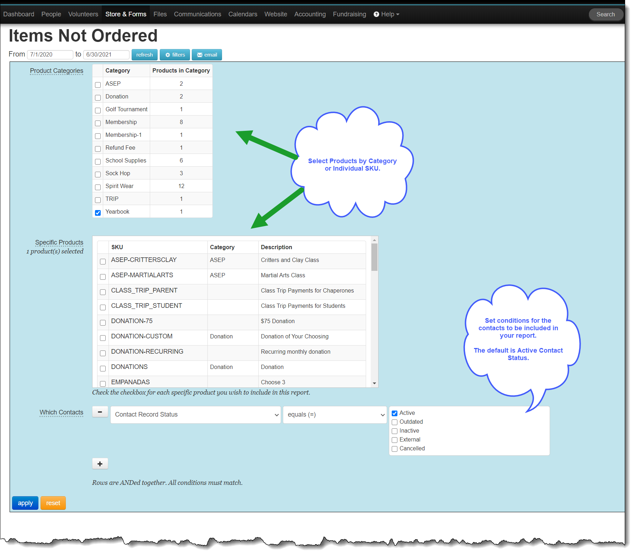Open the Help menu

[x=386, y=14]
